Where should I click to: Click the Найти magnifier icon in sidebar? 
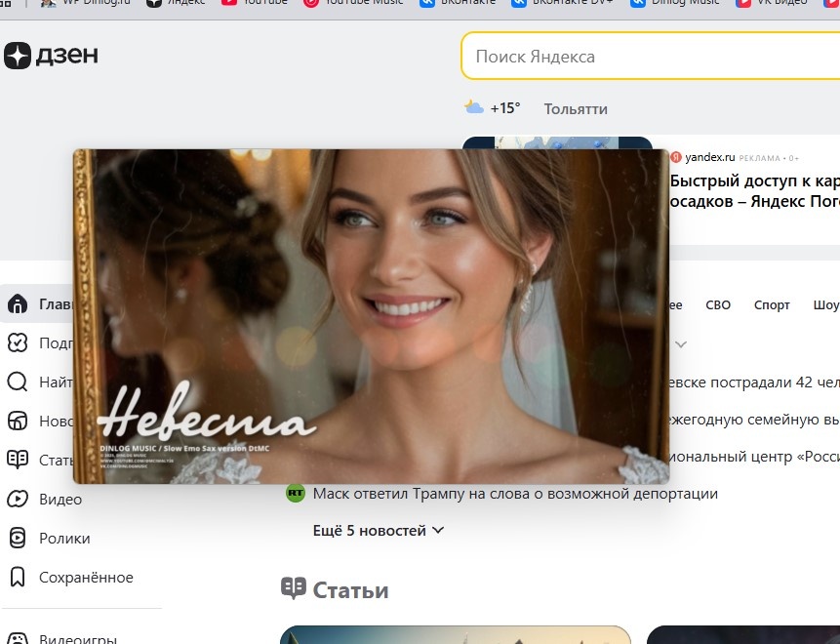coord(18,382)
